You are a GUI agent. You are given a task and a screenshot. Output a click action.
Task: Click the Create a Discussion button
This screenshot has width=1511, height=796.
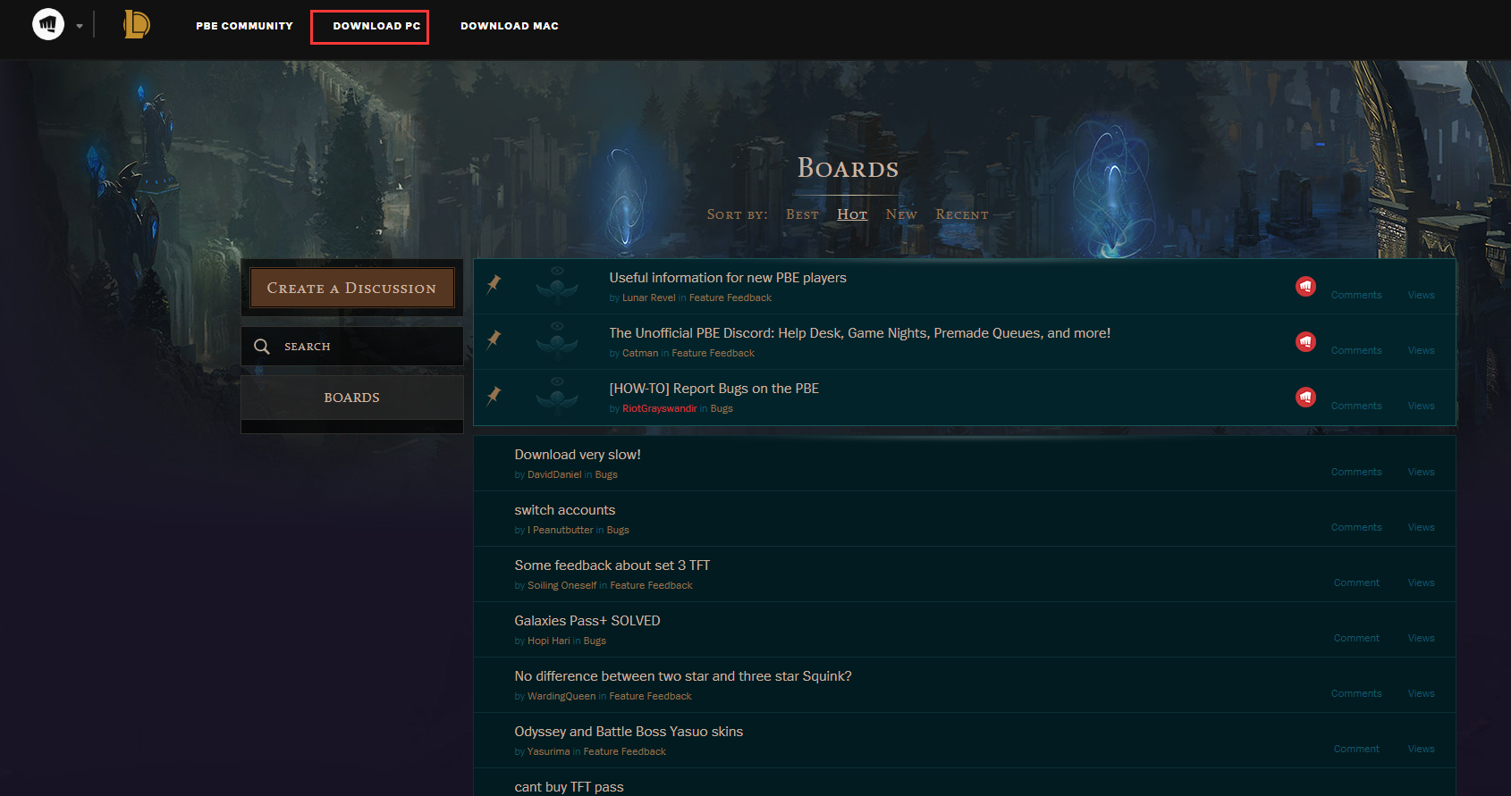(352, 288)
